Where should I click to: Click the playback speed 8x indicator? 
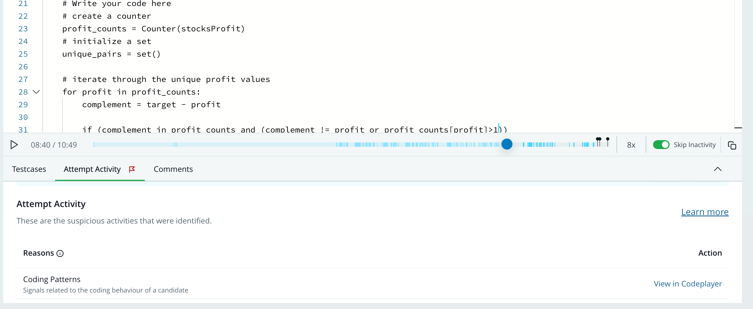pos(631,145)
